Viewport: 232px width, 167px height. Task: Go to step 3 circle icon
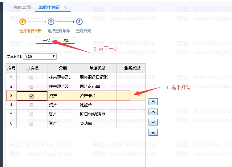click(79, 22)
